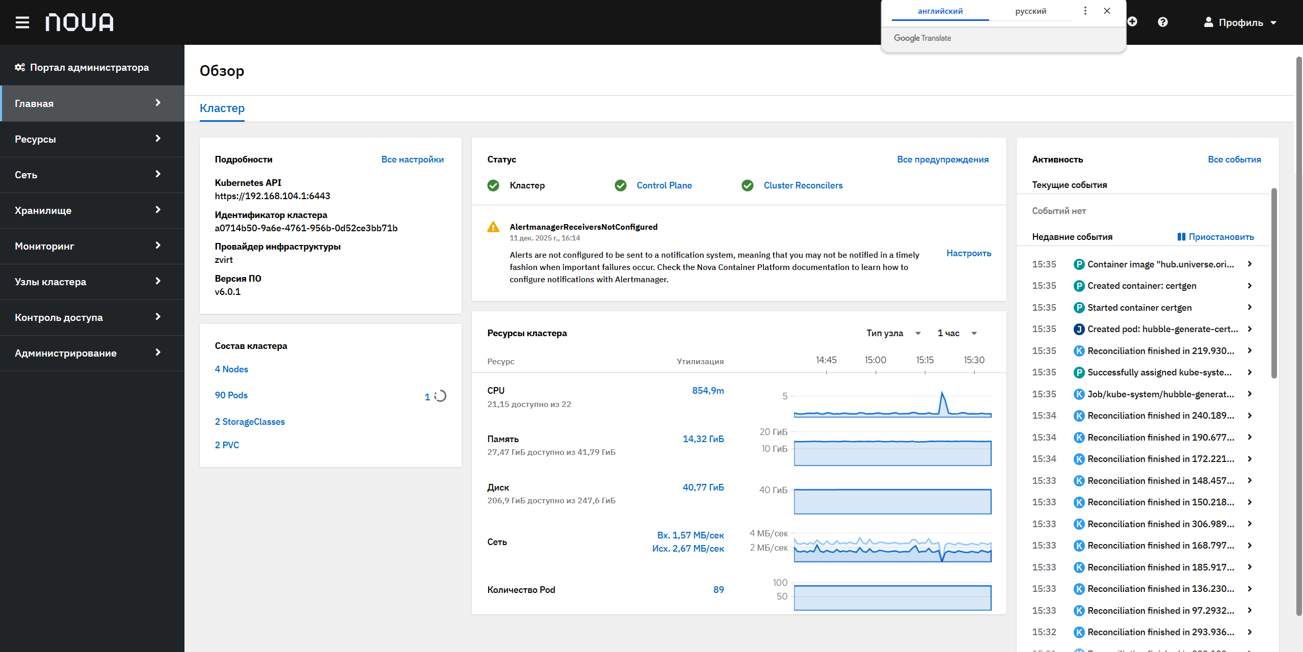Switch translation to русский

point(1030,11)
